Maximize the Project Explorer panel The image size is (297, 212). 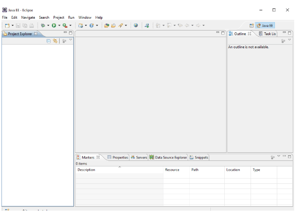coord(71,33)
